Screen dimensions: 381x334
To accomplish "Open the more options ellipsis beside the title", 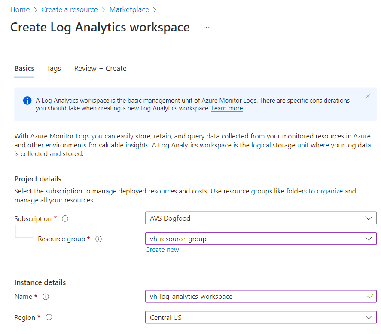I will click(207, 27).
